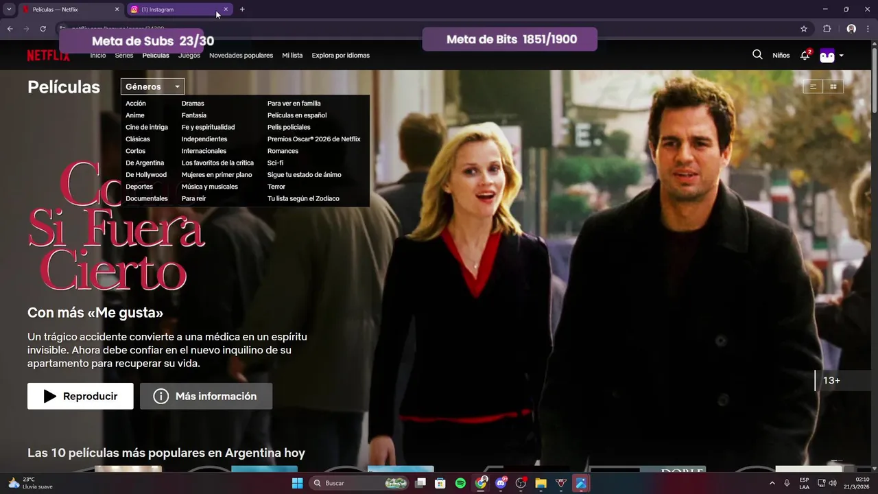
Task: Select the Romances genre
Action: [x=283, y=151]
